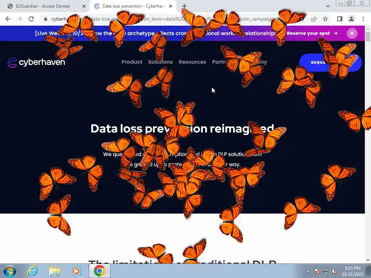Viewport: 371px width, 278px height.
Task: Open the Chrome profile avatar menu
Action: tap(351, 19)
